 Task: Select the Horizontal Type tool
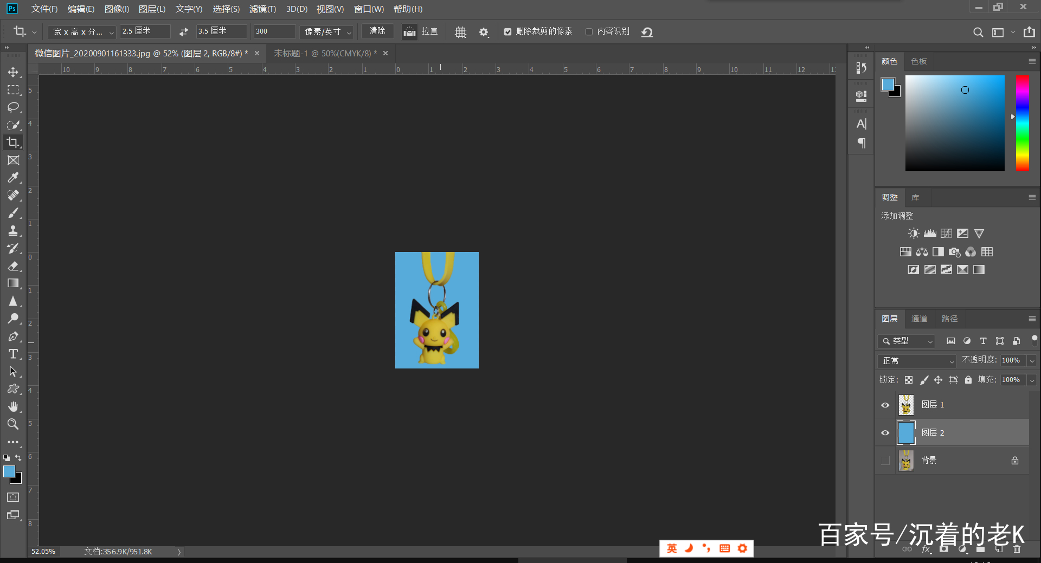click(x=13, y=354)
